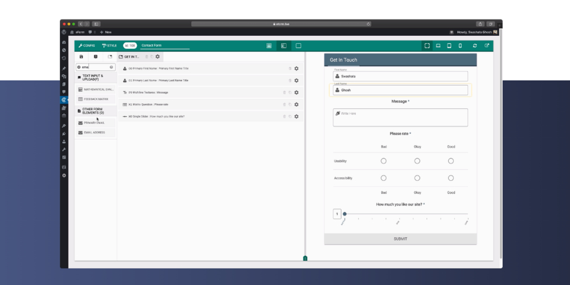
Task: Click the + New admin bar item
Action: click(106, 32)
